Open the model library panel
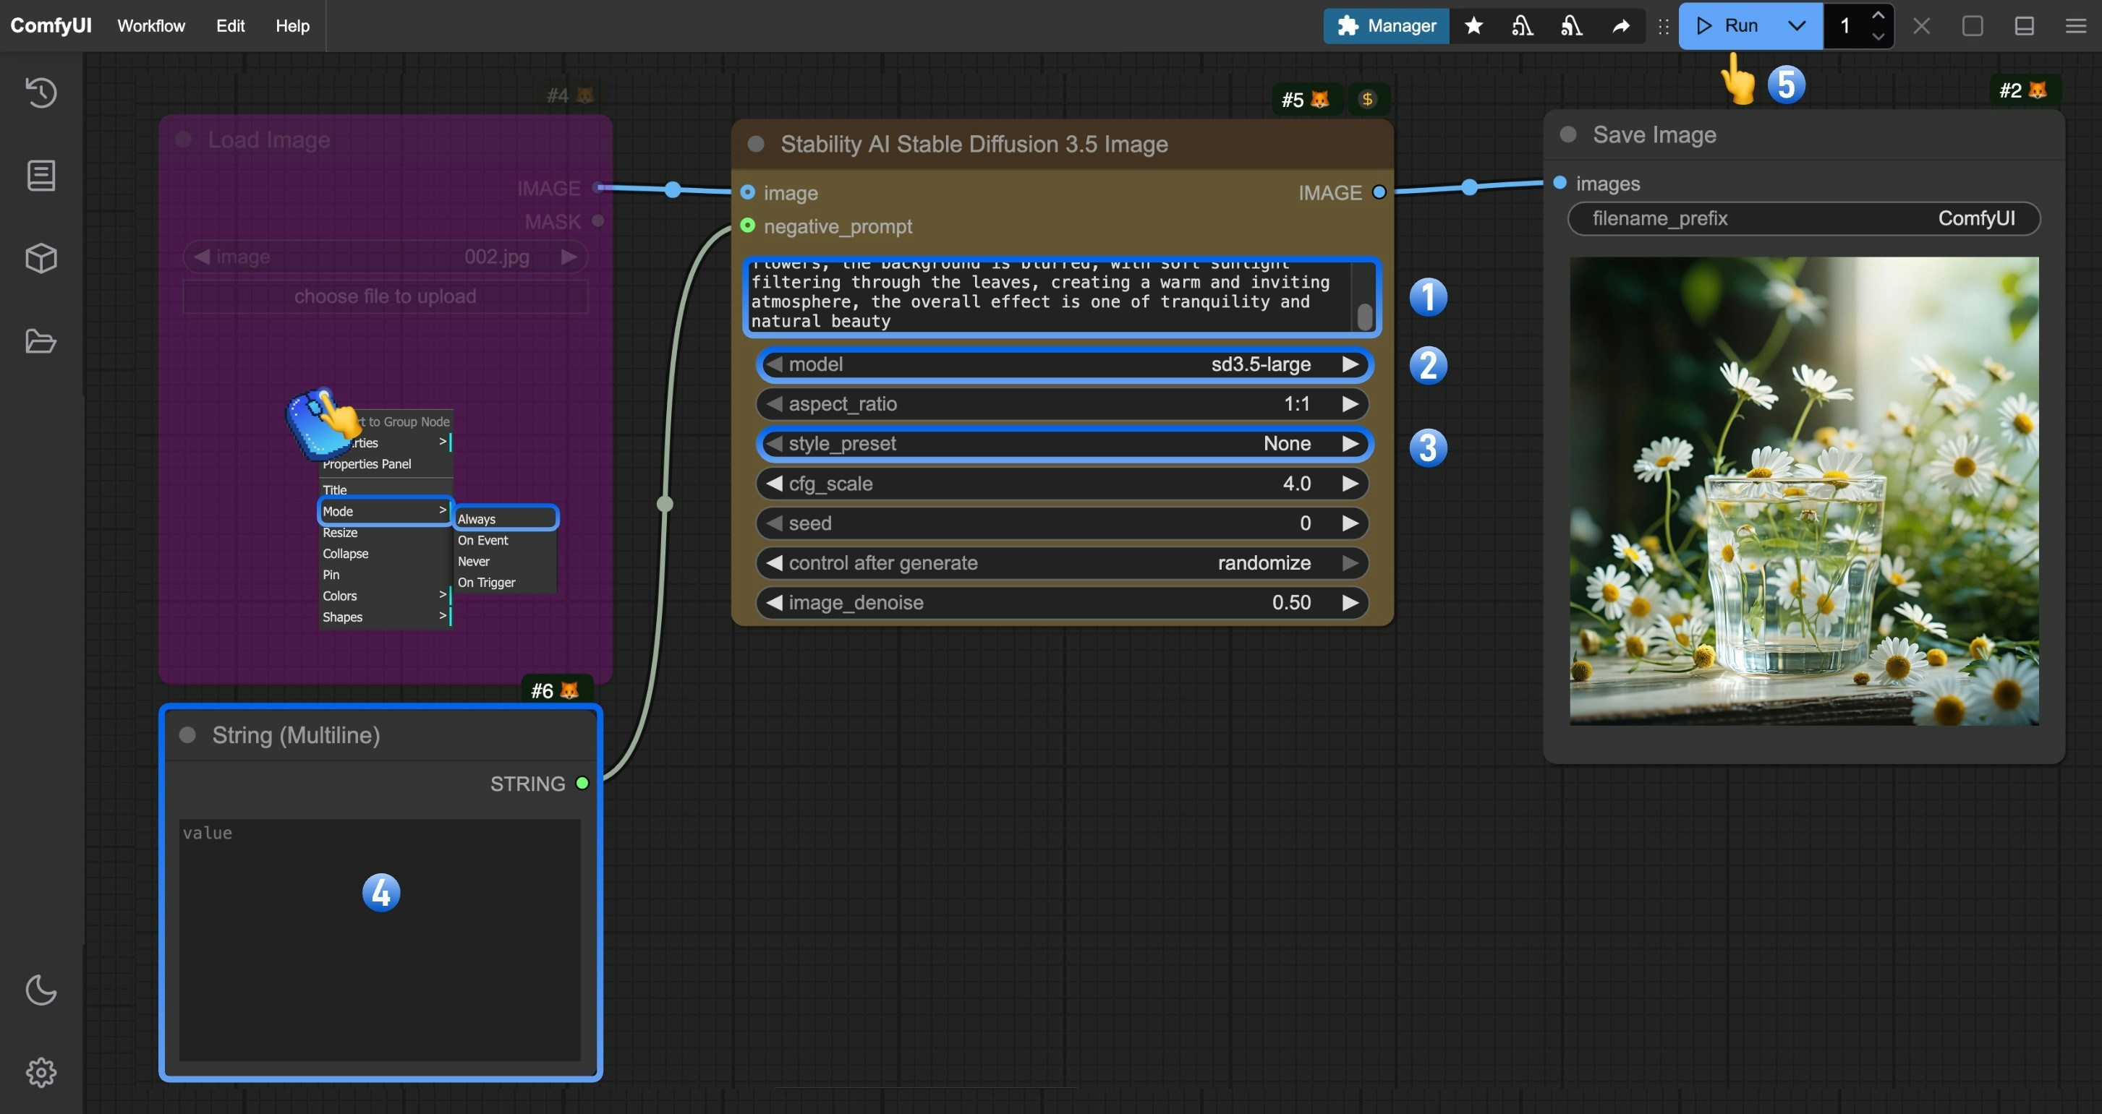2102x1114 pixels. (x=40, y=259)
